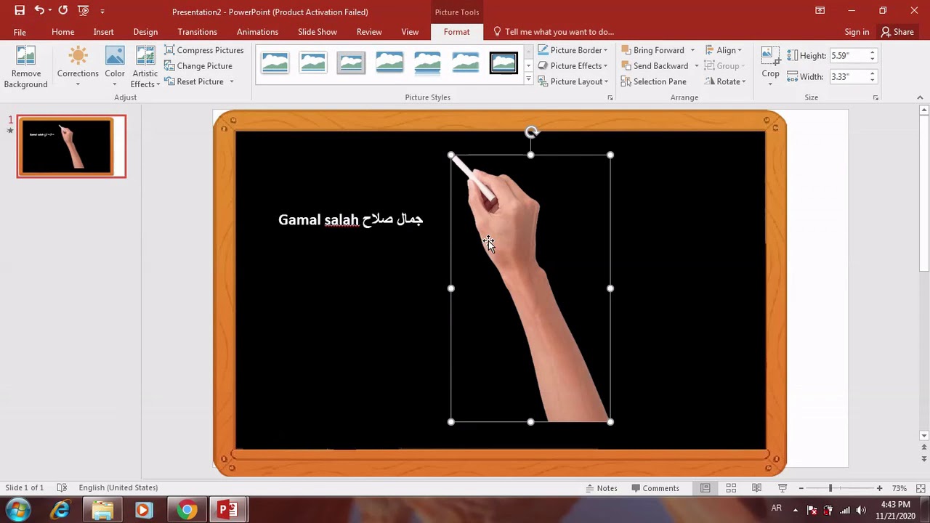Click Change Picture
The image size is (930, 523).
tap(198, 66)
